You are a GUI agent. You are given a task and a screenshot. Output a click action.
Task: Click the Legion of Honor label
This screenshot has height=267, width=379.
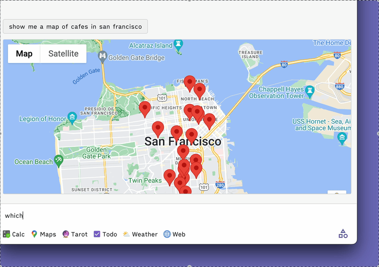tap(43, 119)
